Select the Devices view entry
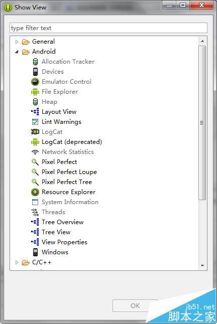 (x=53, y=72)
